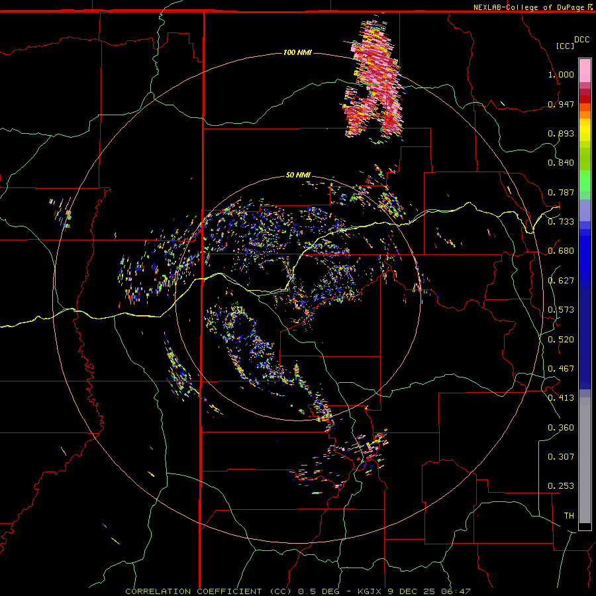Click the 0.893 legend value
Screen dimensions: 596x596
tap(561, 133)
